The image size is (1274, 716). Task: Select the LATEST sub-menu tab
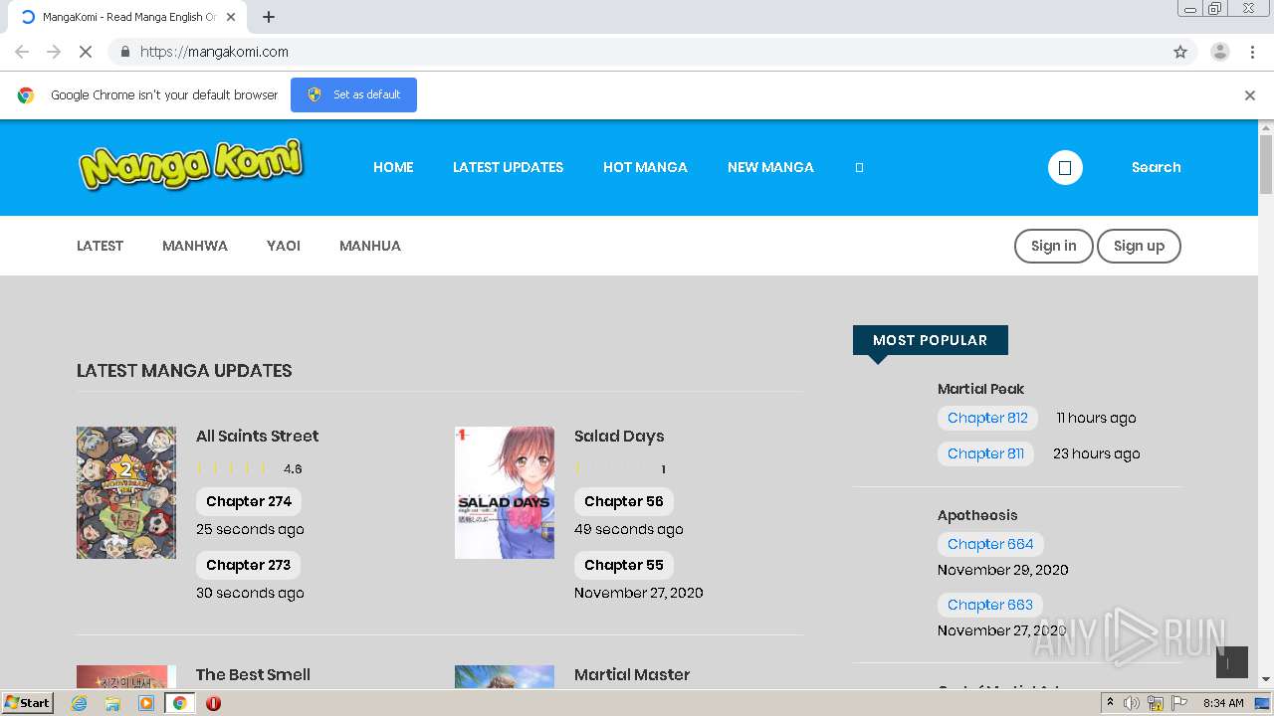pos(100,246)
